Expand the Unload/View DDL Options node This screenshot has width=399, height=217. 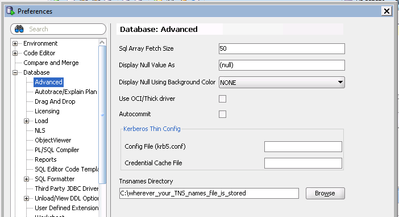click(x=27, y=199)
